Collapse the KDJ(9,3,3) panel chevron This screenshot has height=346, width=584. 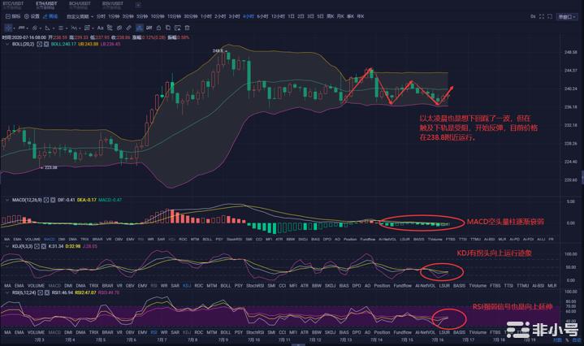pos(6,246)
